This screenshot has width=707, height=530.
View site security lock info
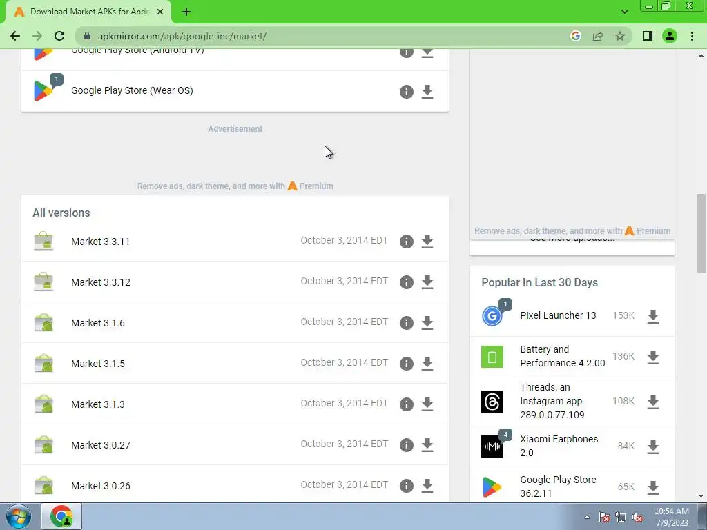pos(87,36)
